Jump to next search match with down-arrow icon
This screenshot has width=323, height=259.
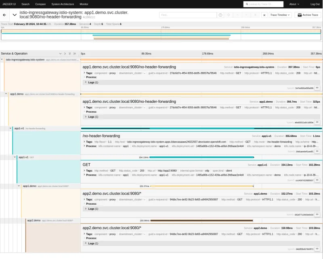(x=247, y=15)
